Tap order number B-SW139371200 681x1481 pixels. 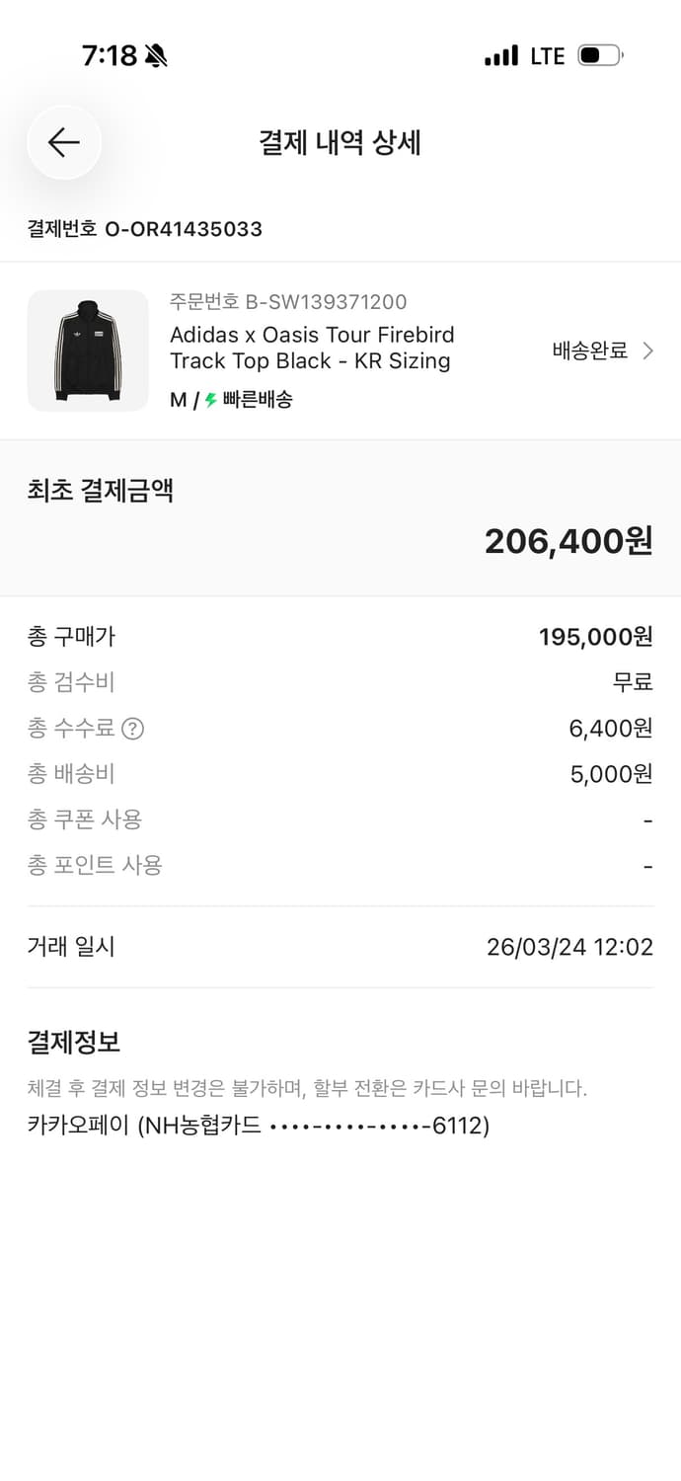tap(285, 302)
